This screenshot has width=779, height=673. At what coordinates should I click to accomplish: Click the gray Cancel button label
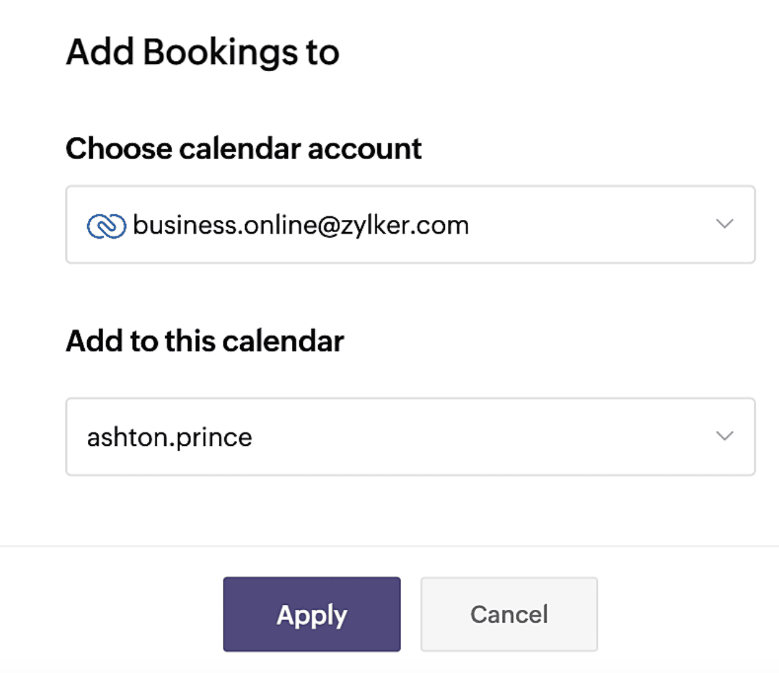[x=509, y=614]
